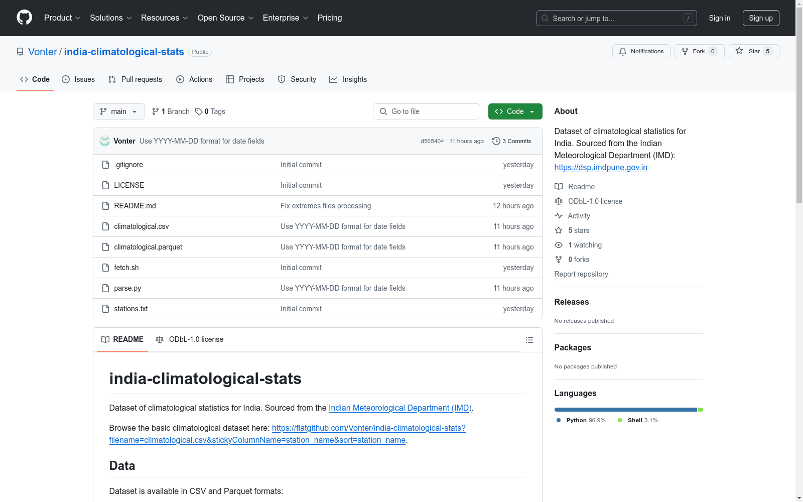Open the LICENSE file
This screenshot has width=803, height=502.
(x=129, y=185)
